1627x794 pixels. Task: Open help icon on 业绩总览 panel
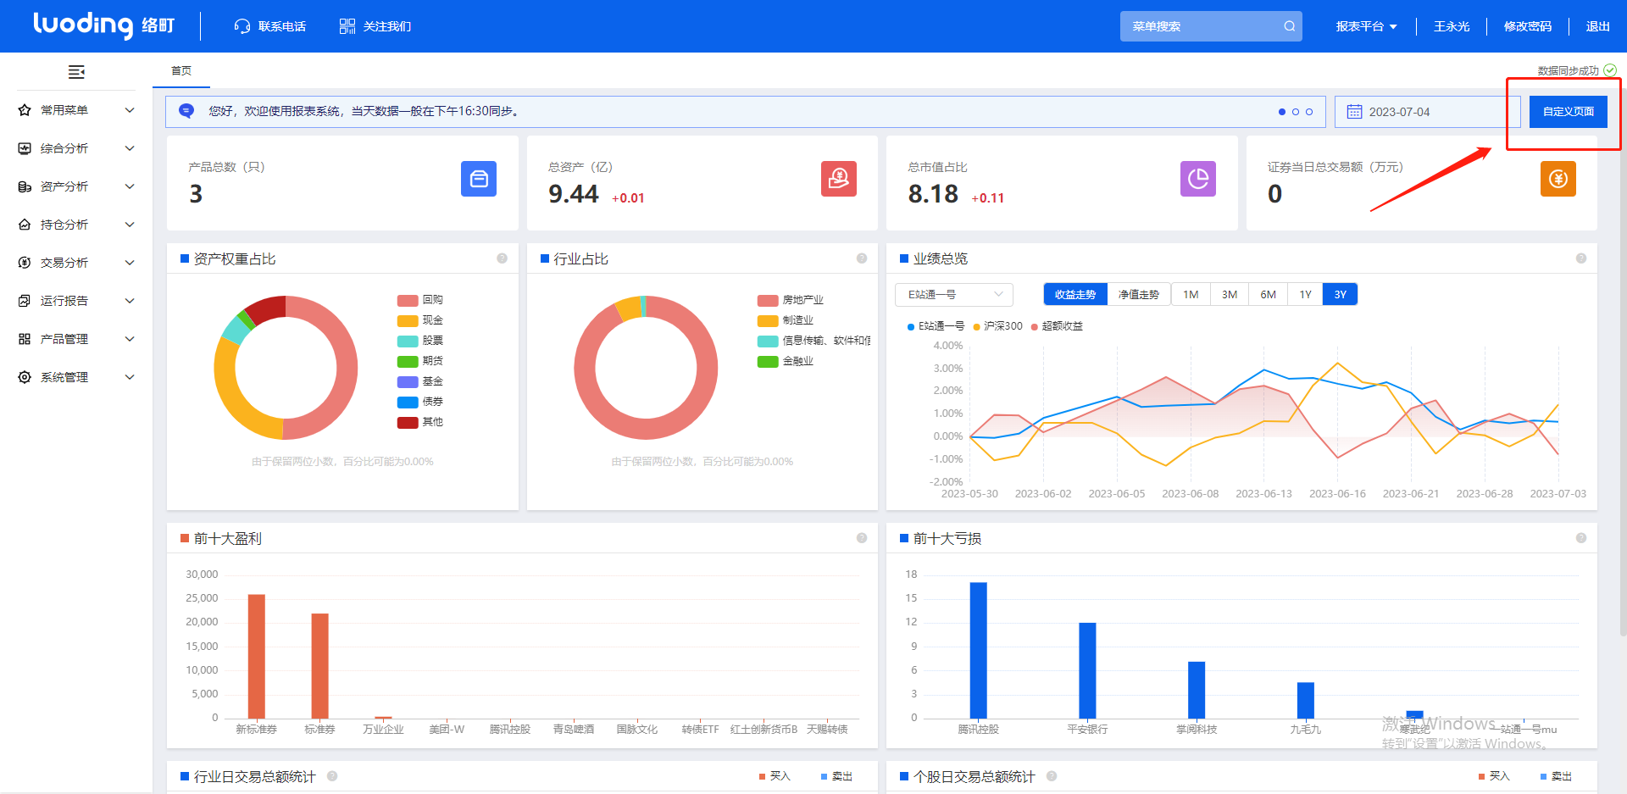coord(1581,258)
